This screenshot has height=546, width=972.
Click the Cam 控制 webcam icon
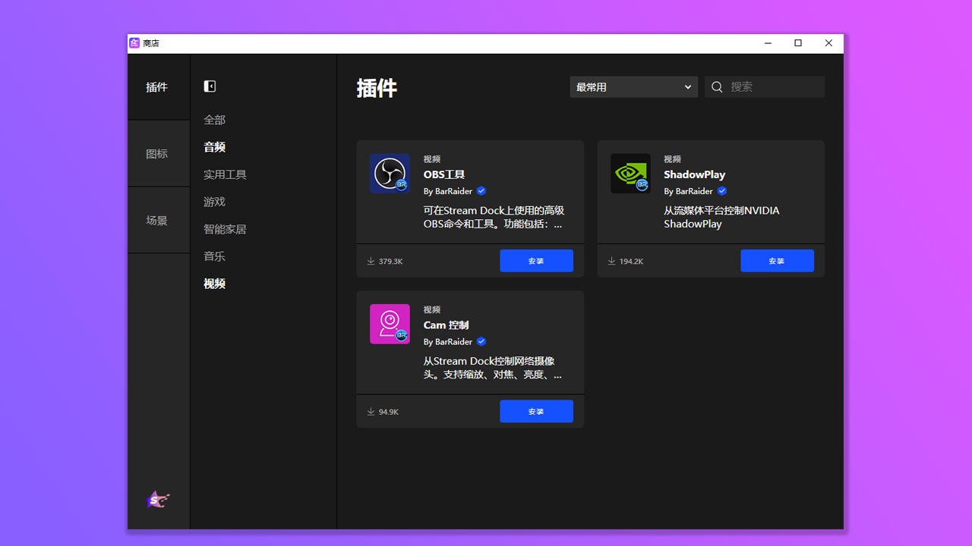coord(390,324)
